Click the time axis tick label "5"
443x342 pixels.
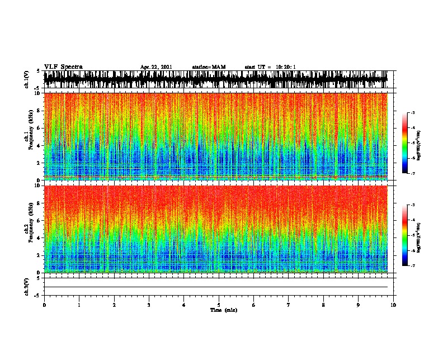pos(219,305)
